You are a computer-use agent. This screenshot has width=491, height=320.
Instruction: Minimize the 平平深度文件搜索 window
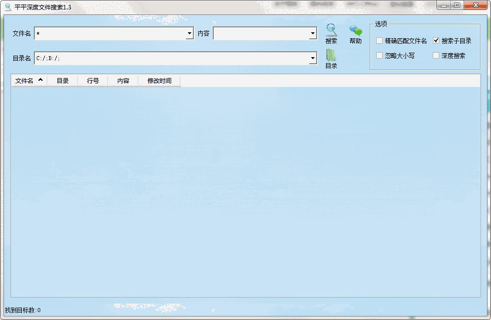(444, 5)
